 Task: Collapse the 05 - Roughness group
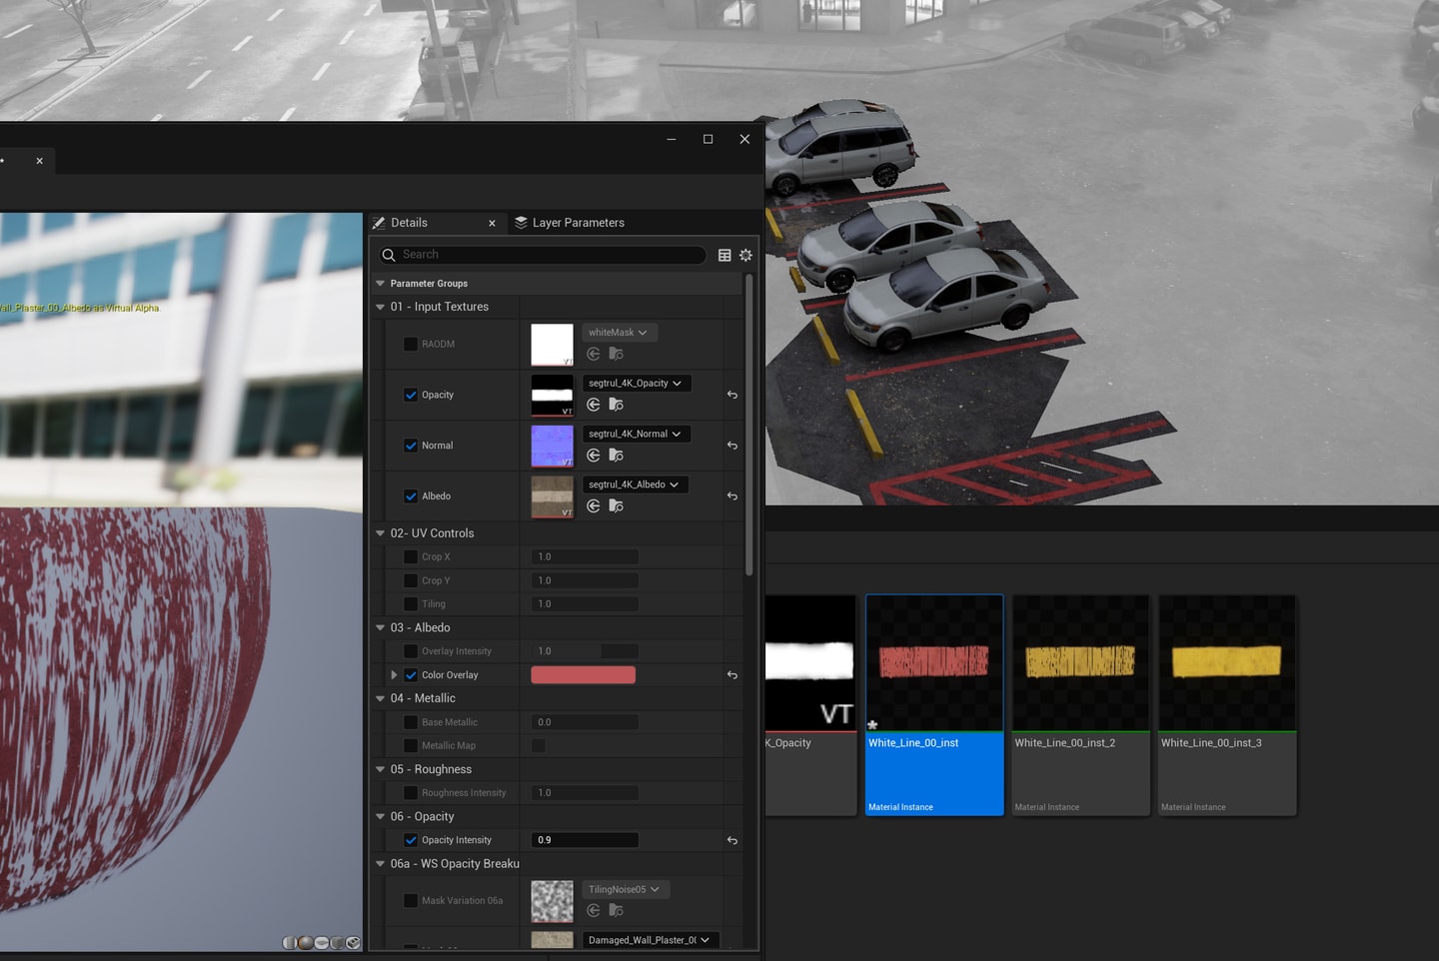(x=380, y=769)
